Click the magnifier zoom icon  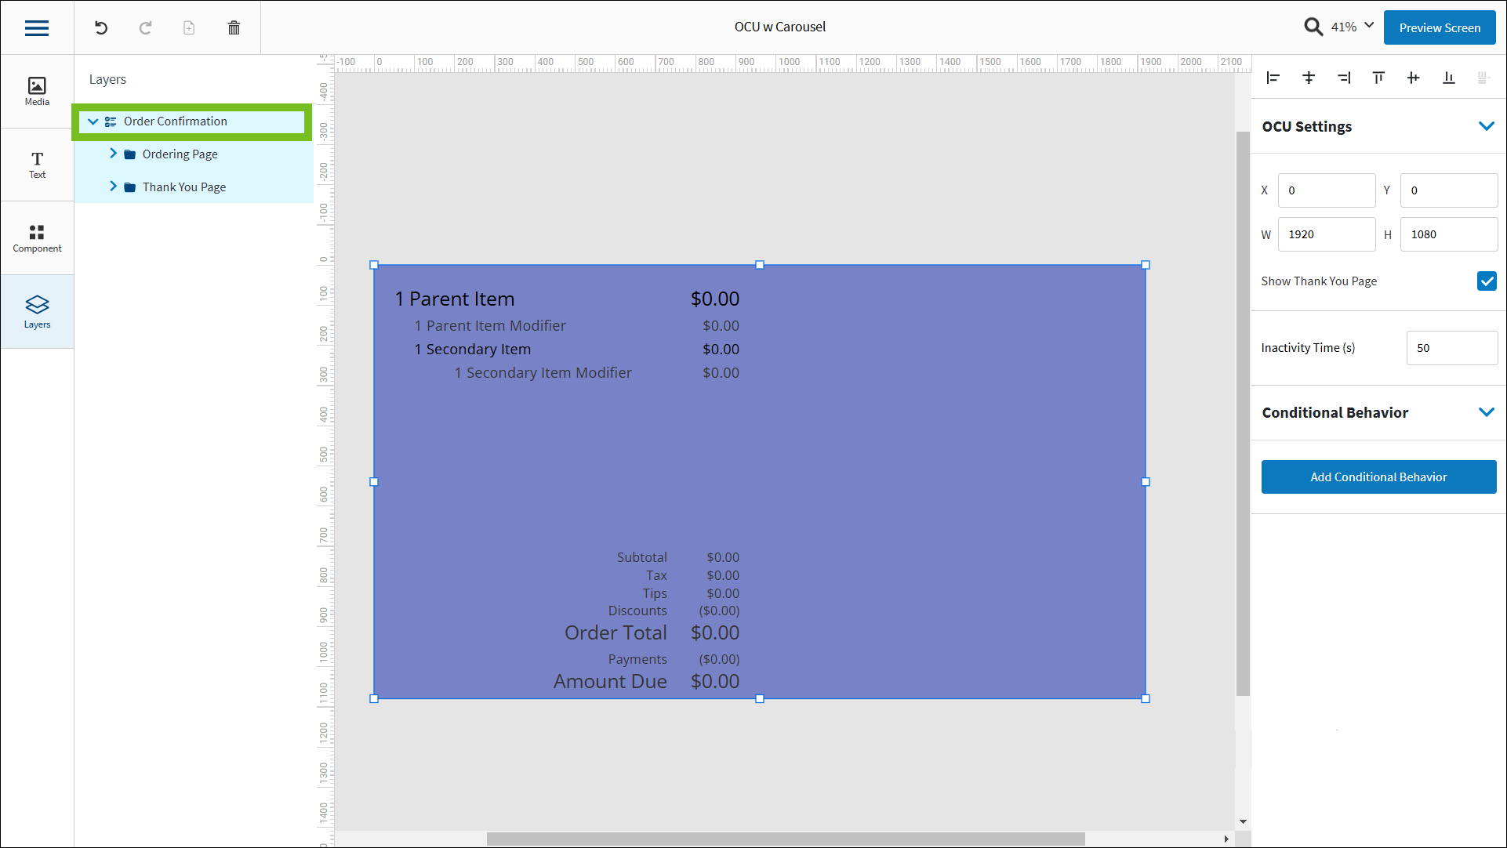[x=1313, y=27]
